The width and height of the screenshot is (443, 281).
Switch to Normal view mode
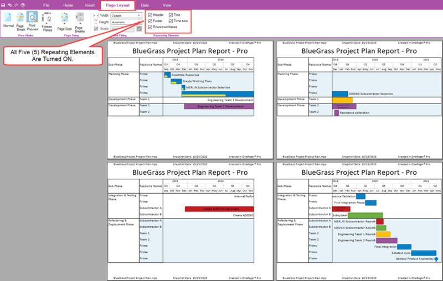click(8, 20)
